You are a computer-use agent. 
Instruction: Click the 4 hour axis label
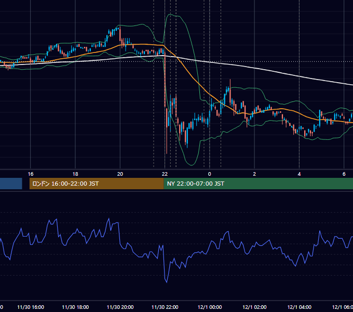pyautogui.click(x=299, y=174)
